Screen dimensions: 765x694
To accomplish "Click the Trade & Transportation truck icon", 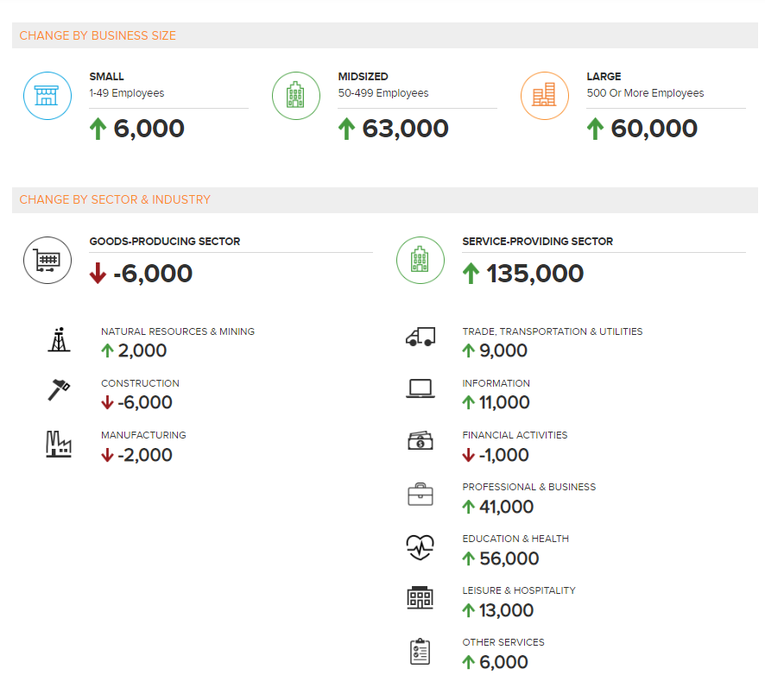I will click(x=420, y=338).
